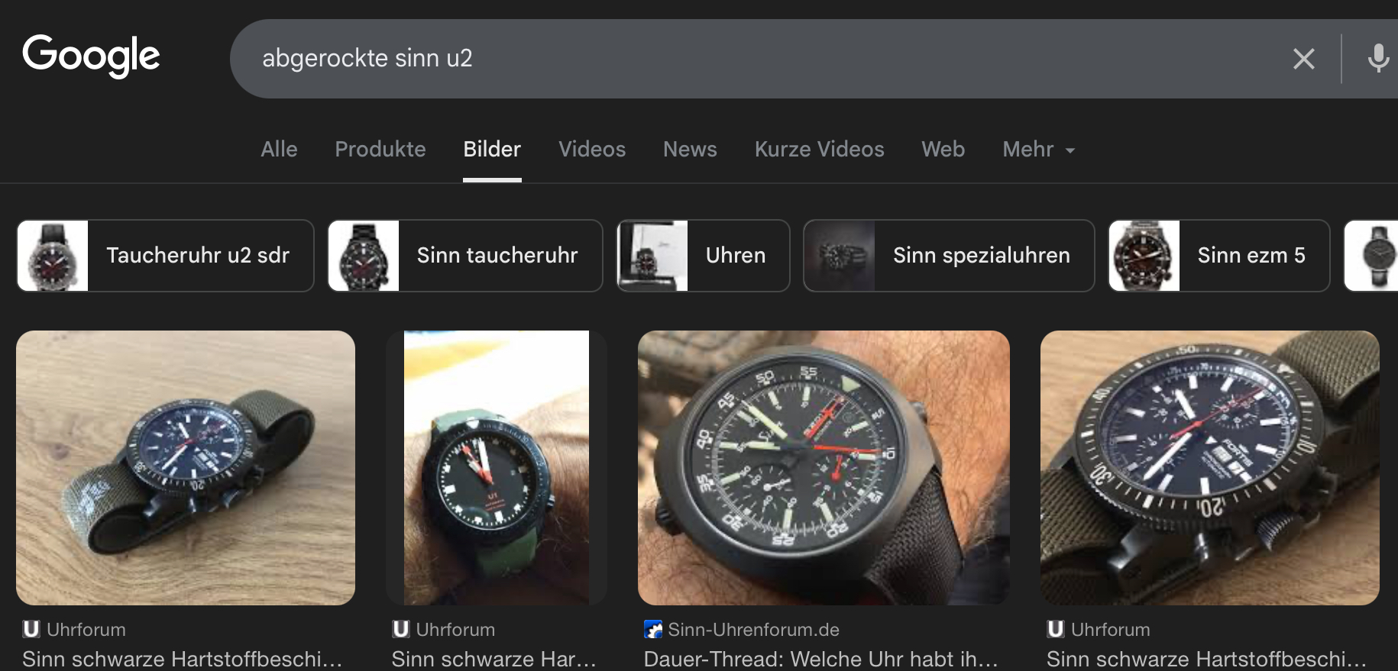This screenshot has height=671, width=1398.
Task: Choose the Sinn ezm 5 chip
Action: point(1219,256)
